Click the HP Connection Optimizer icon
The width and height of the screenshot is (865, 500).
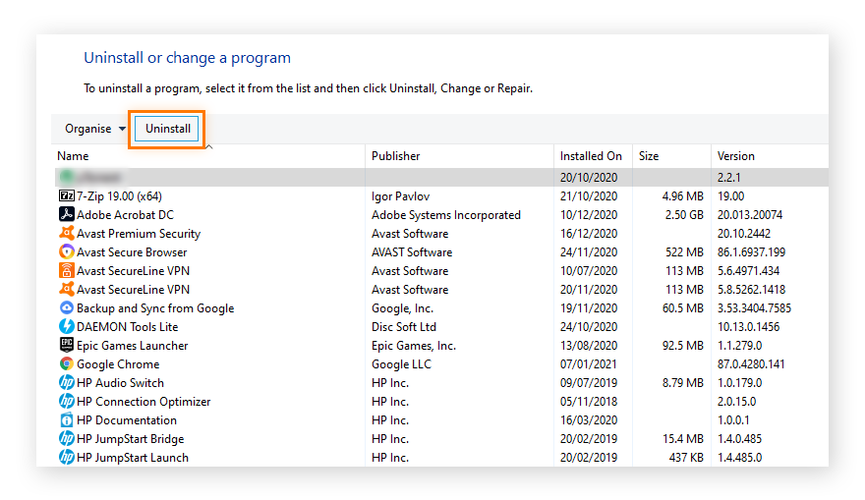tap(66, 402)
